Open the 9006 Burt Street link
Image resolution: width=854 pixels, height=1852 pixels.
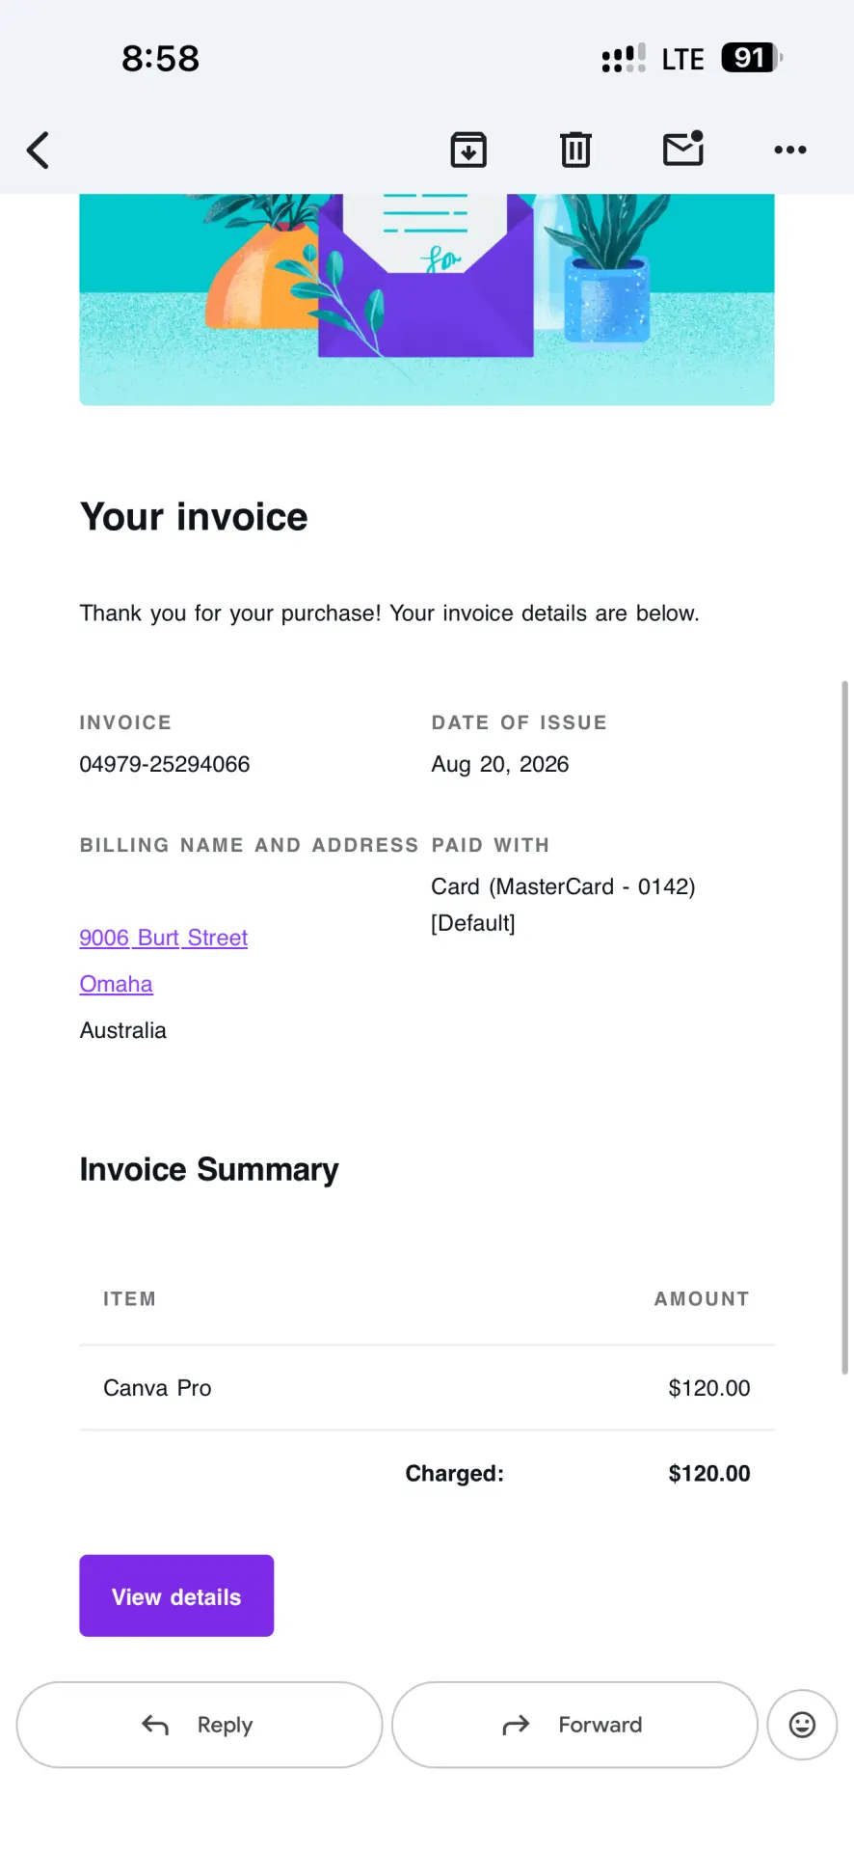pyautogui.click(x=164, y=938)
